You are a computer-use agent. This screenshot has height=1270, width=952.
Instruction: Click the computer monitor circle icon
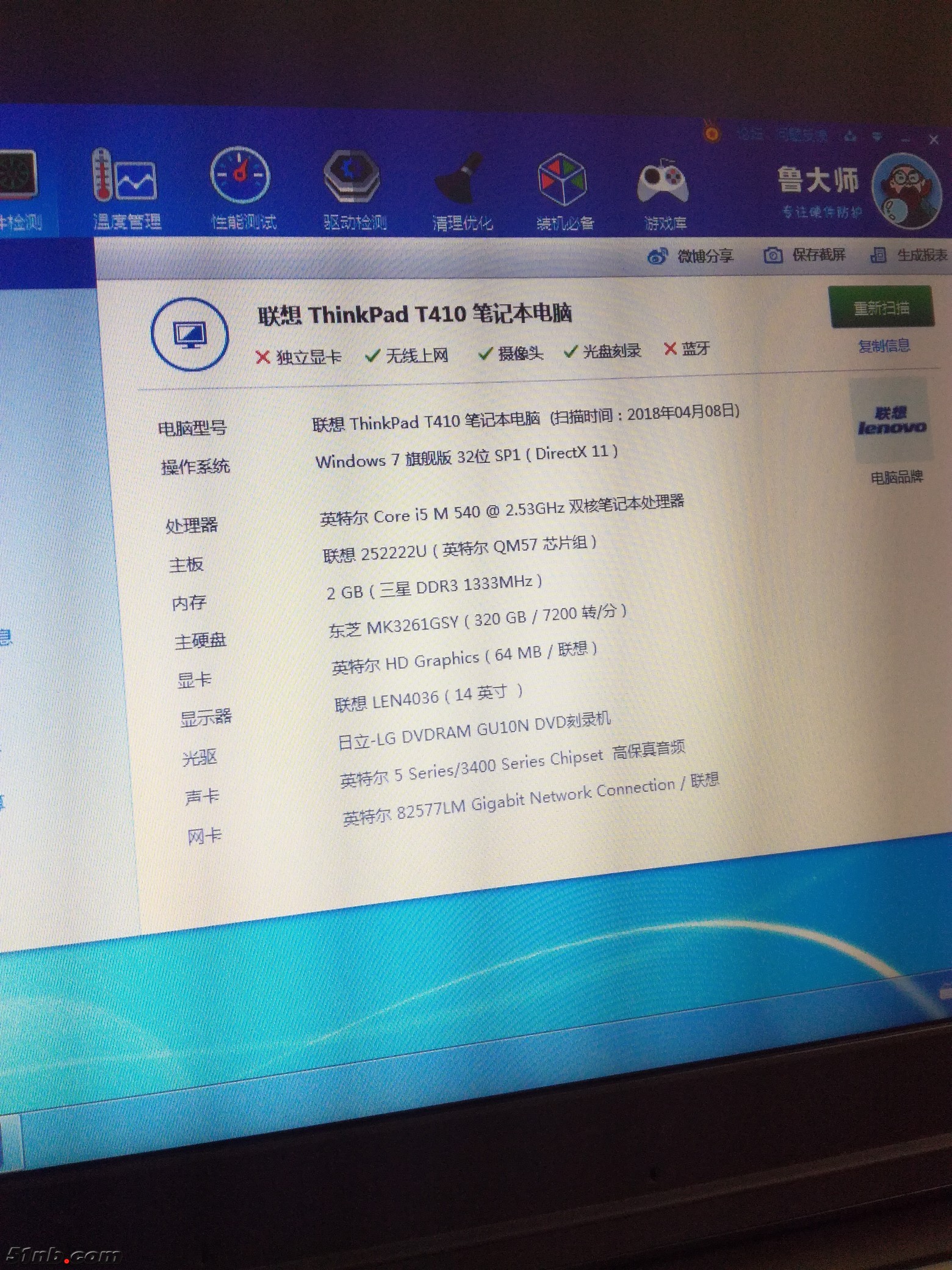tap(190, 335)
